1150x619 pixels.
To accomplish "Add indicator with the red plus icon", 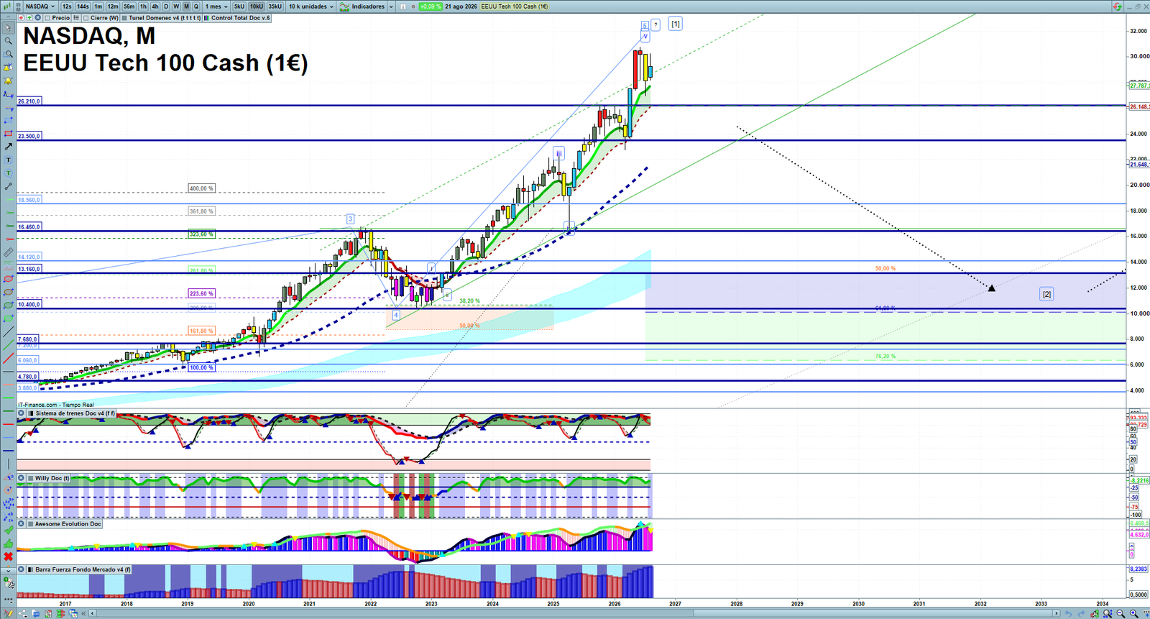I will pos(22,18).
